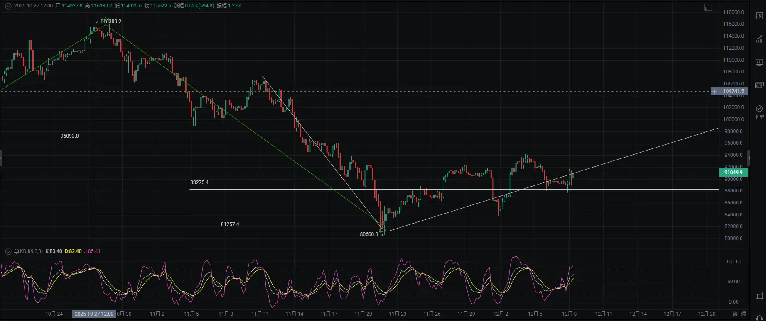Click the 100000.0 price axis label
The width and height of the screenshot is (766, 321).
(x=734, y=119)
